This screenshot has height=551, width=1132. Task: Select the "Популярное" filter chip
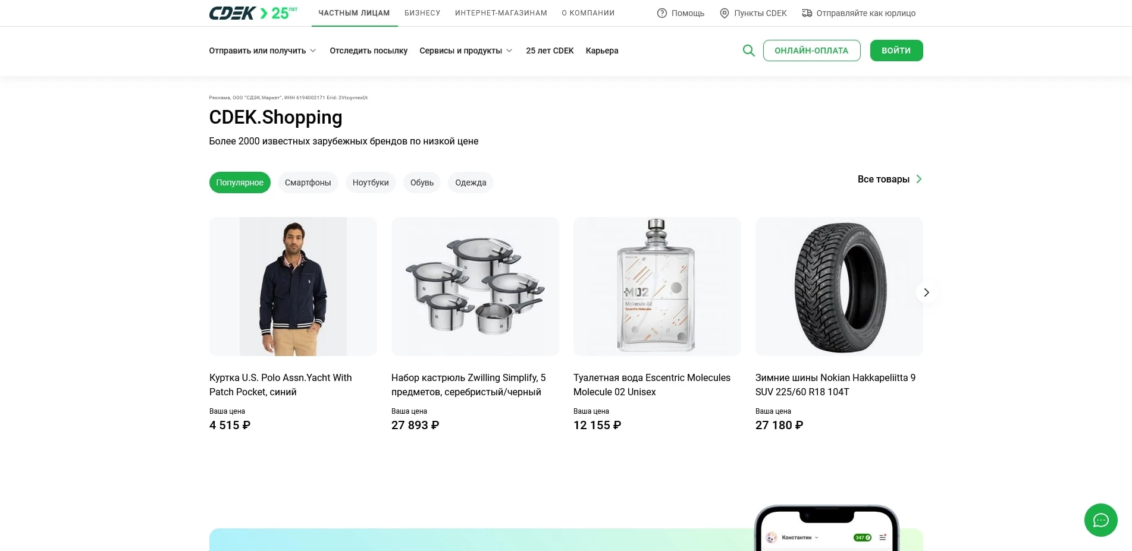point(240,182)
